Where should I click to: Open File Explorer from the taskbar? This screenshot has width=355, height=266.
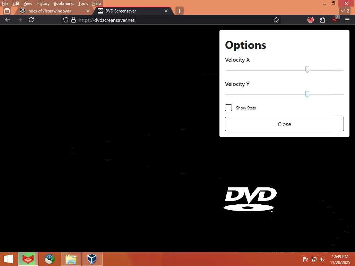[x=71, y=259]
